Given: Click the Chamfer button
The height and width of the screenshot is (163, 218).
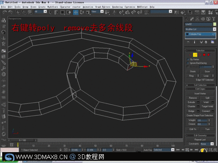Looking at the screenshot, I should click(x=191, y=106).
